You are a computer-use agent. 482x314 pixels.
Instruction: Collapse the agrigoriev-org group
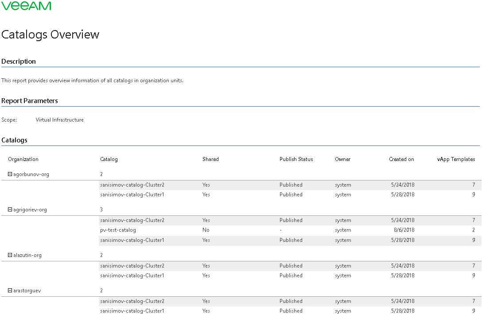[10, 210]
